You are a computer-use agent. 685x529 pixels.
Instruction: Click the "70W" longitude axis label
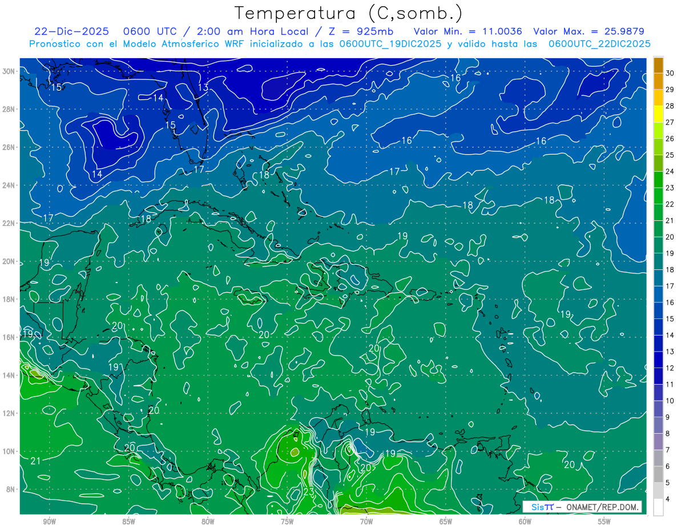[366, 522]
